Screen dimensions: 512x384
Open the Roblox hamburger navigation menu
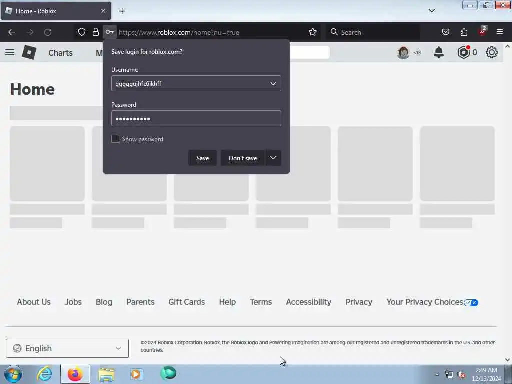point(10,52)
